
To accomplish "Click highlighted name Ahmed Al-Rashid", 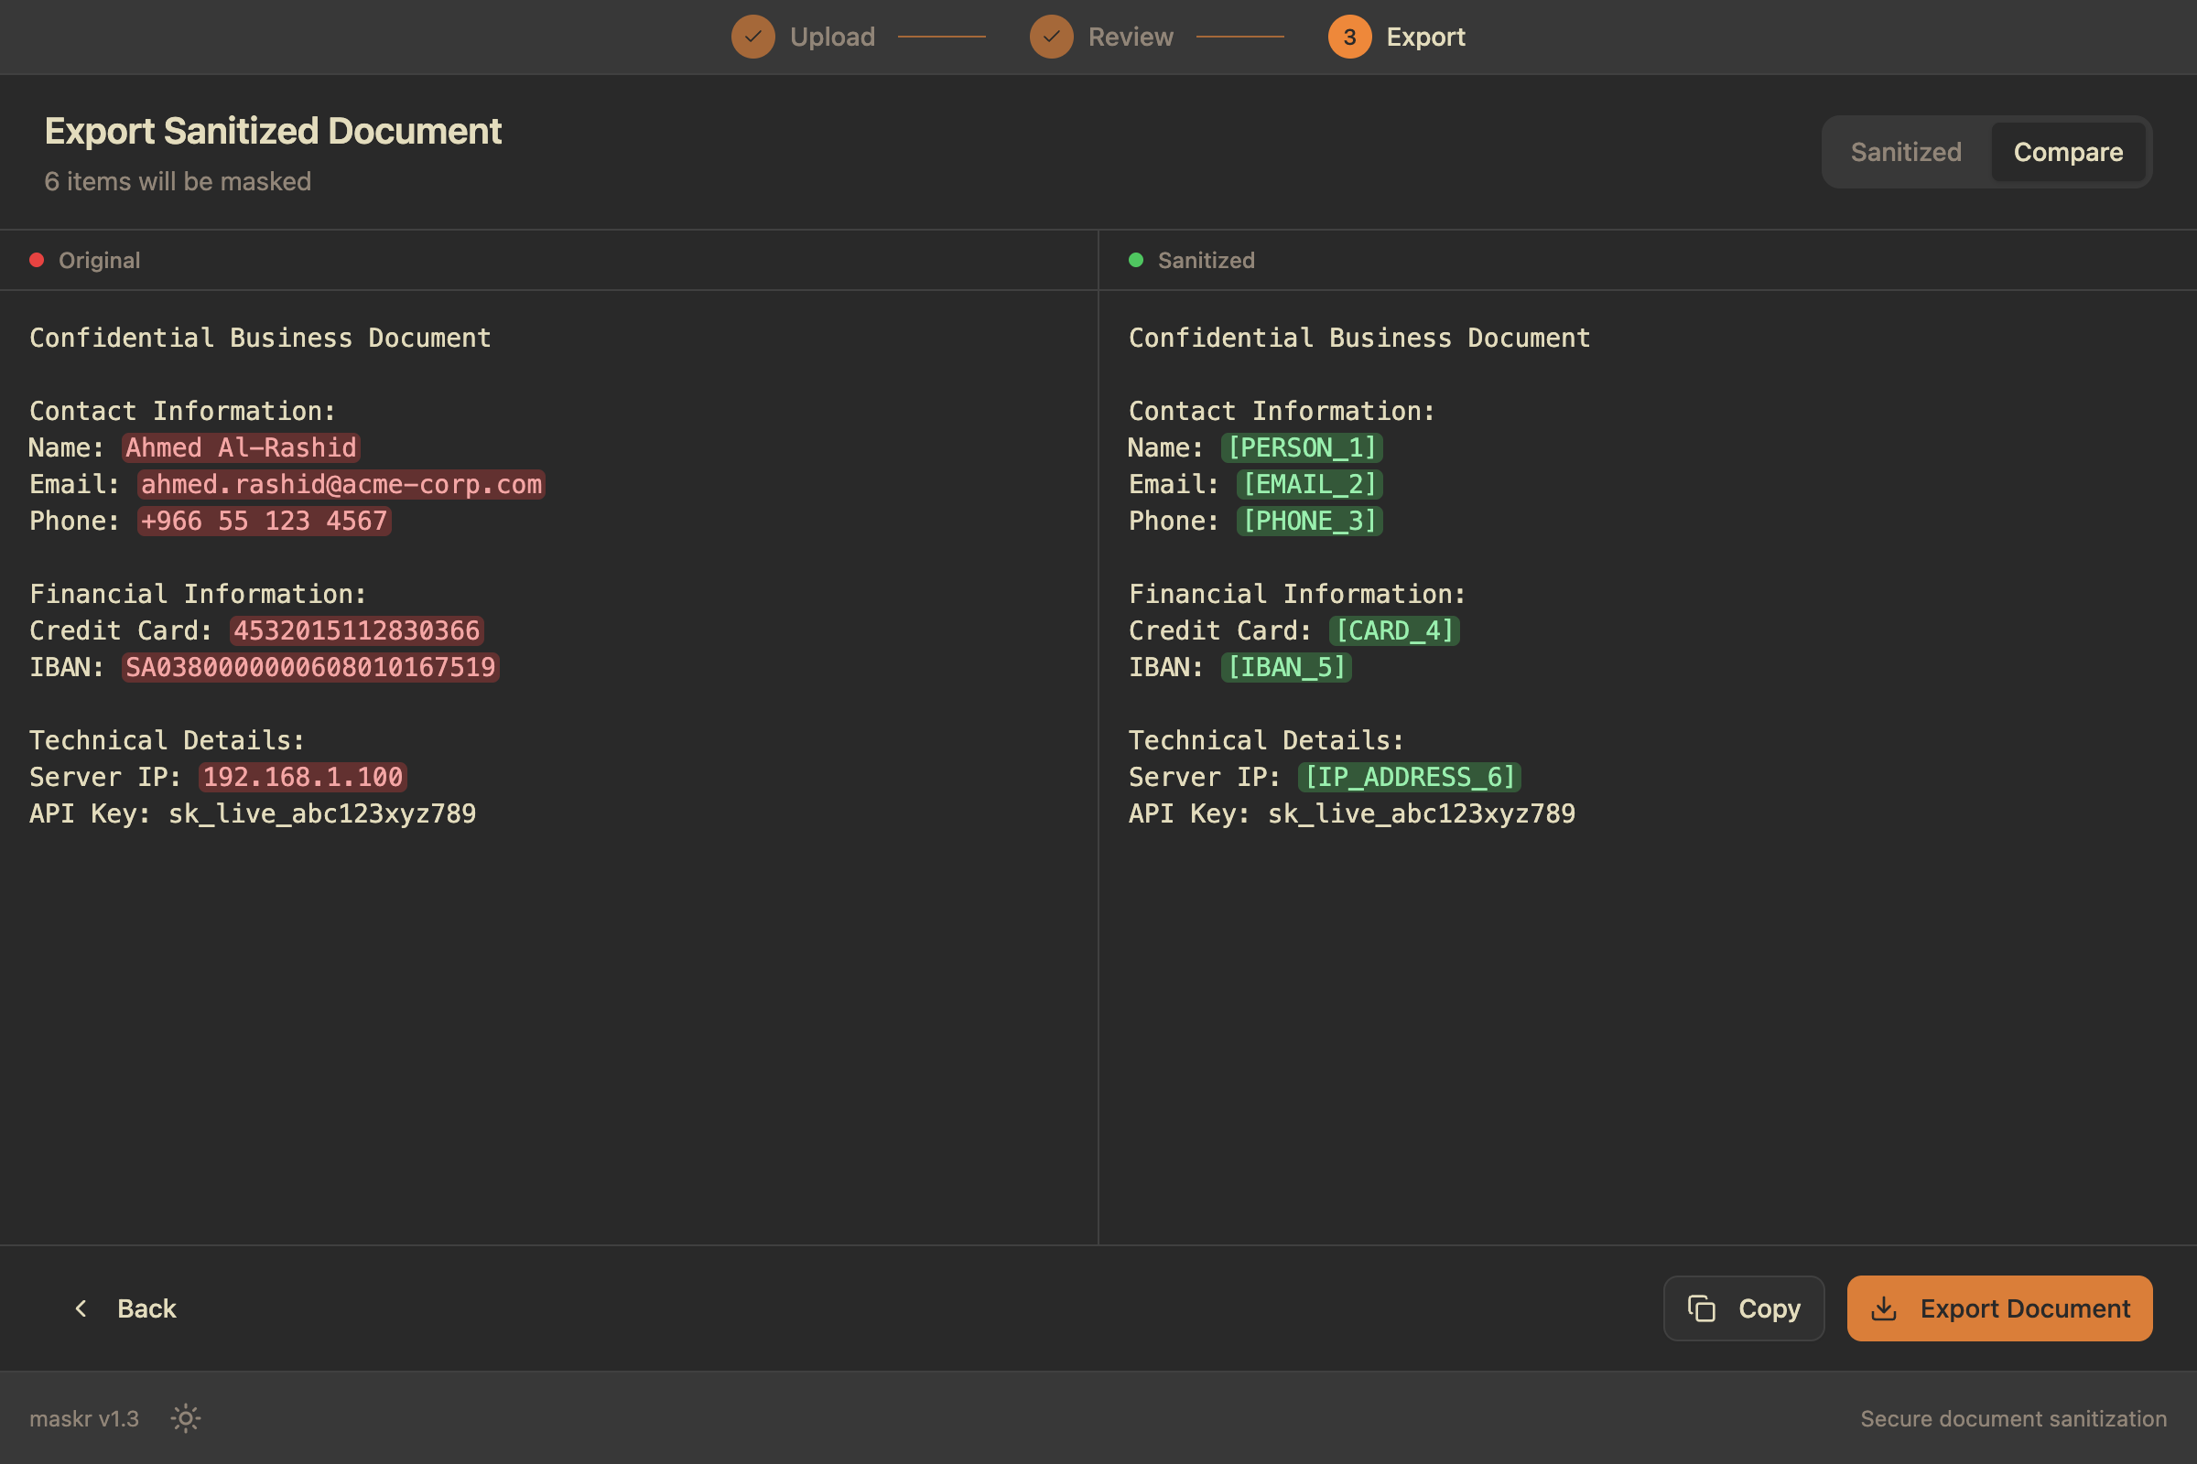I will pos(241,448).
